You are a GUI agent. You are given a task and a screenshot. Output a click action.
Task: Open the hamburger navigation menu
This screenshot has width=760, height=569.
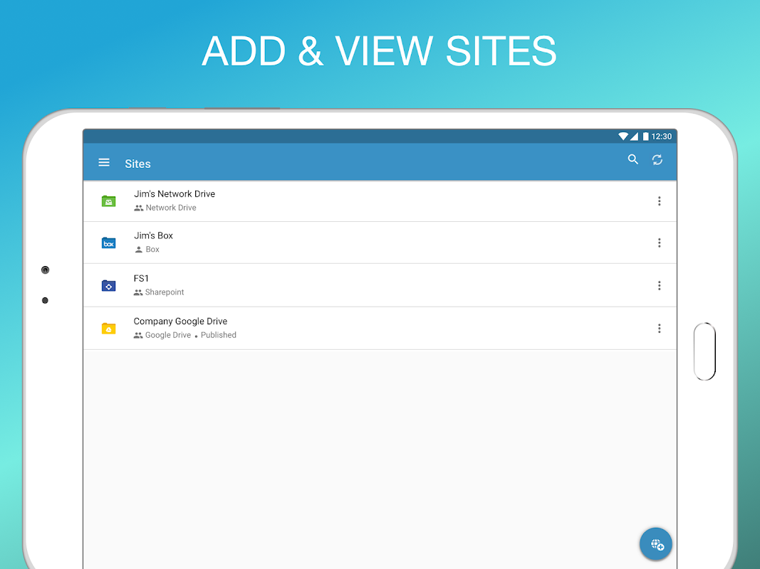(104, 163)
